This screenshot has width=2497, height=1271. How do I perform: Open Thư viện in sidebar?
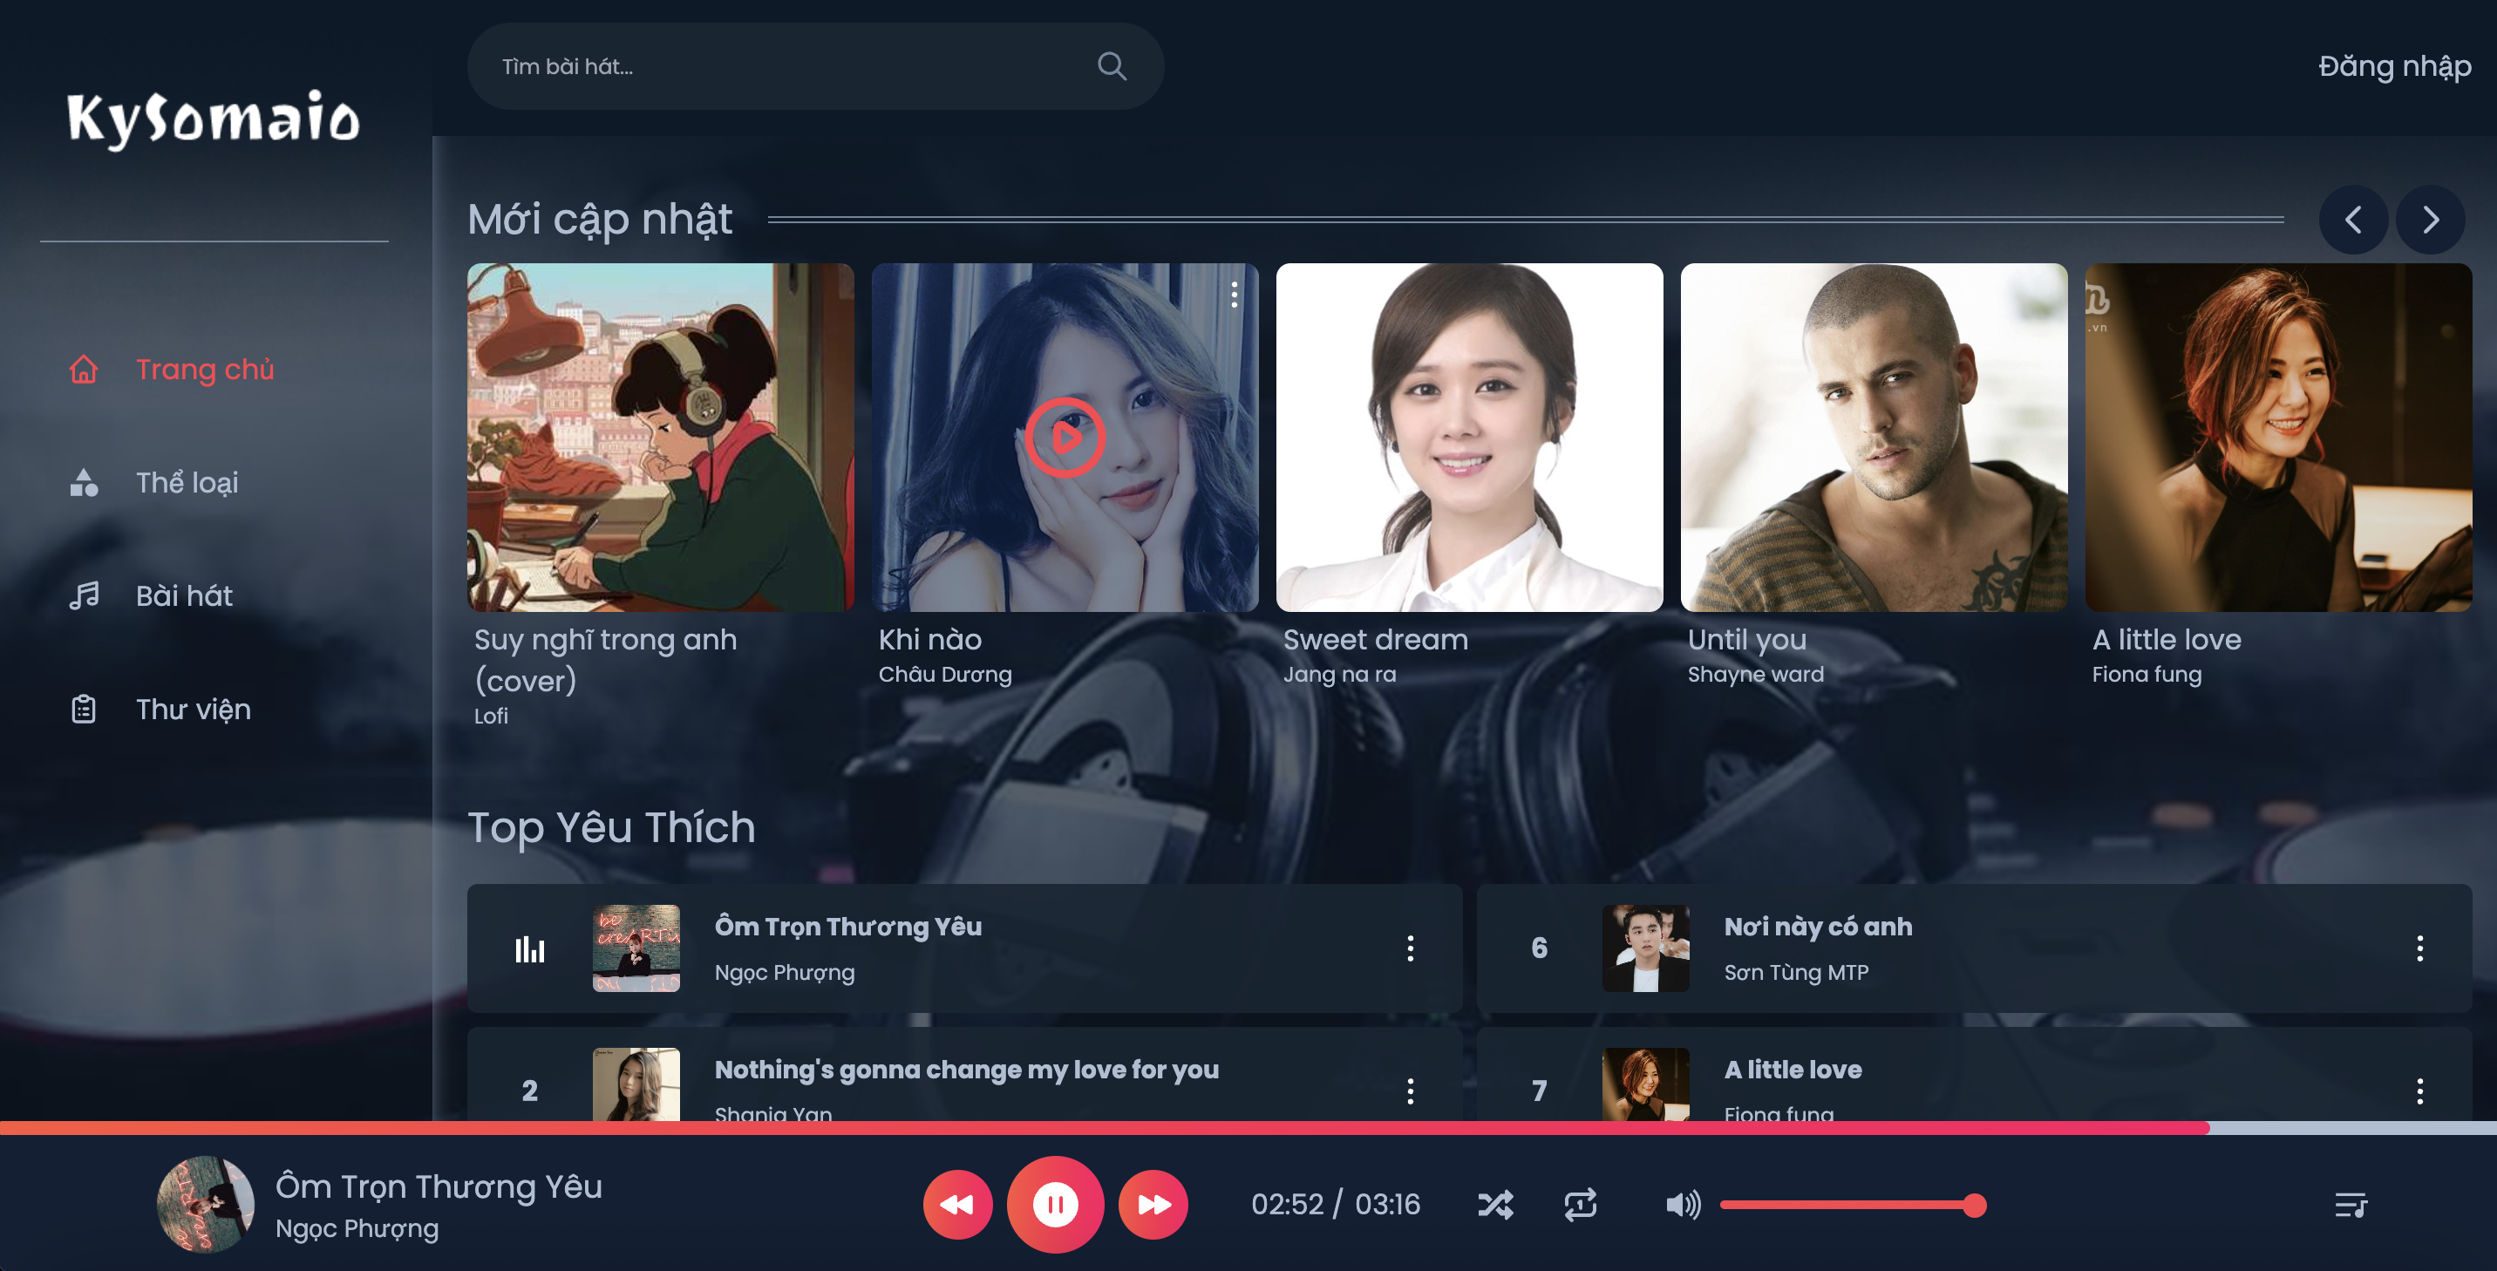coord(192,709)
